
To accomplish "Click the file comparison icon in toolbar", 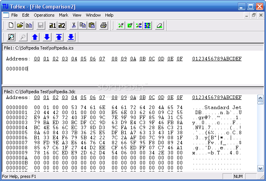I will 29,26.
